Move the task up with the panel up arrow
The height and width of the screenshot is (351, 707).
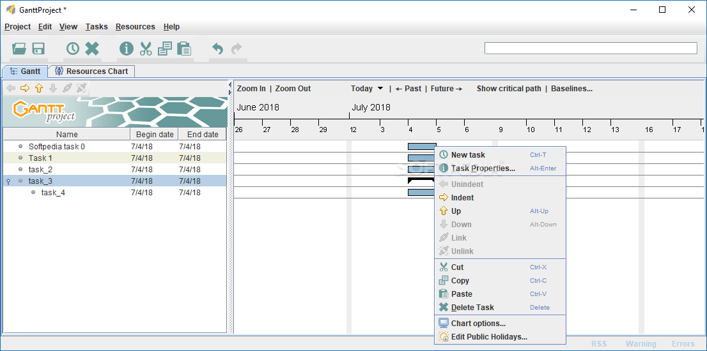click(39, 88)
